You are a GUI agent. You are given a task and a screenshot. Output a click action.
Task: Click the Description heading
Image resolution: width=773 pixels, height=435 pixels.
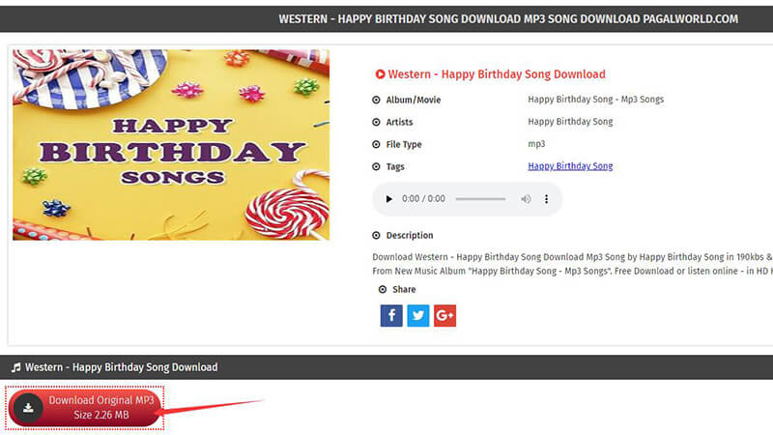[410, 236]
